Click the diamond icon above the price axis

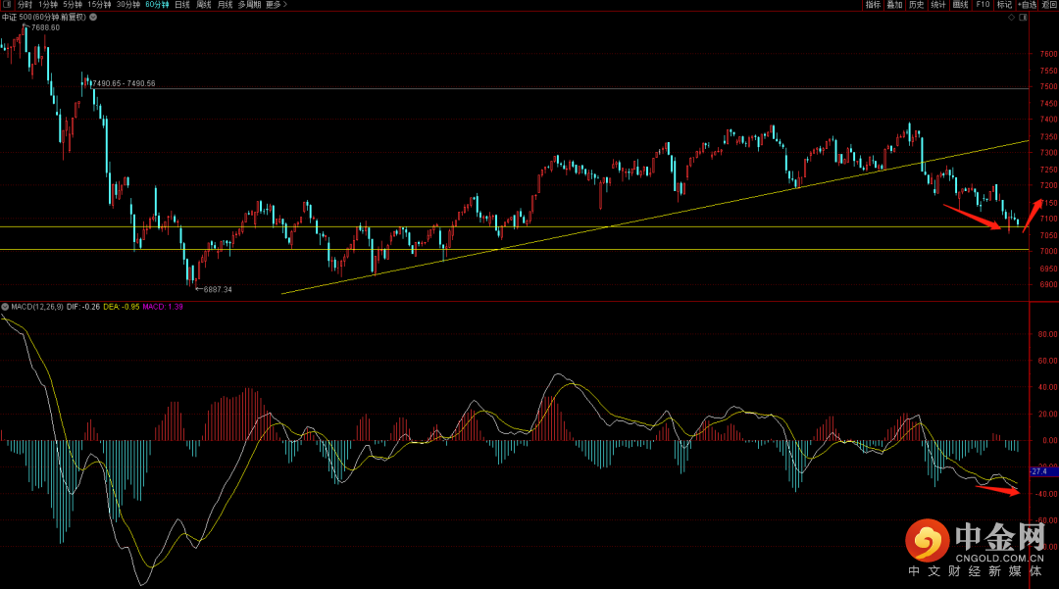tap(1011, 18)
